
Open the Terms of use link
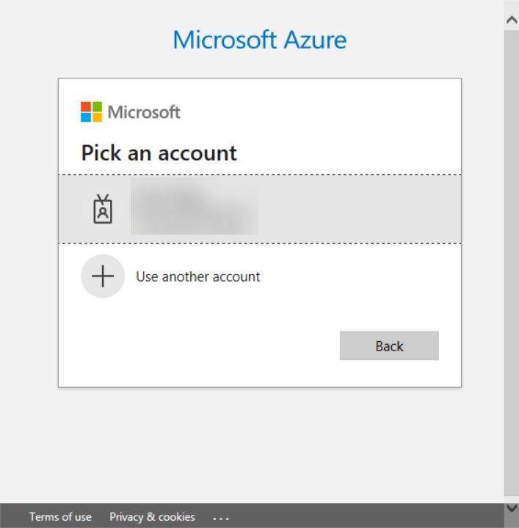pos(60,517)
